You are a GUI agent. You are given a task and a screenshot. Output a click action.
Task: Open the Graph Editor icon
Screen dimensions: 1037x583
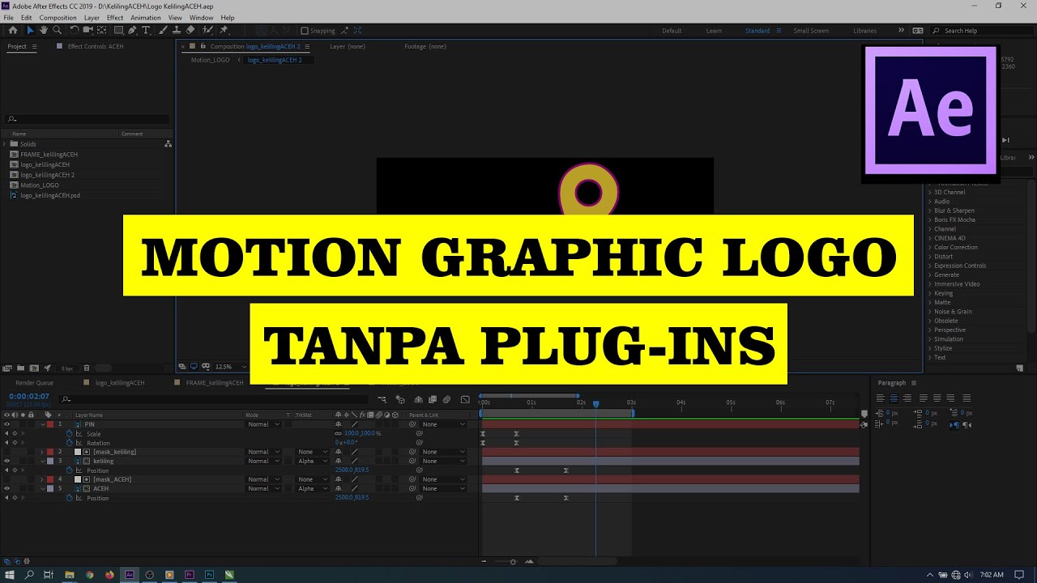[x=465, y=399]
